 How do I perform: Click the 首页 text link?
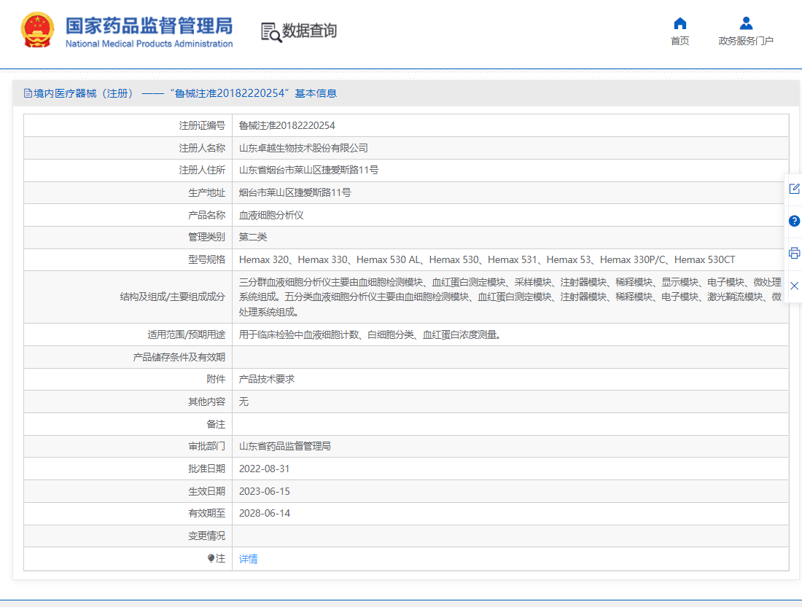pyautogui.click(x=680, y=41)
